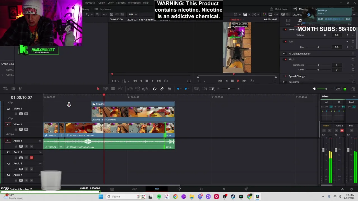The width and height of the screenshot is (358, 201).
Task: Open the Timeline 1 name dropdown
Action: coord(237,20)
